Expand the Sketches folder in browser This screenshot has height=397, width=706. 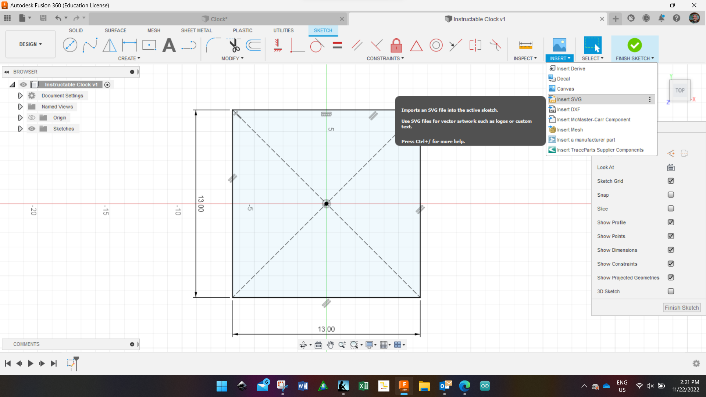pyautogui.click(x=20, y=128)
